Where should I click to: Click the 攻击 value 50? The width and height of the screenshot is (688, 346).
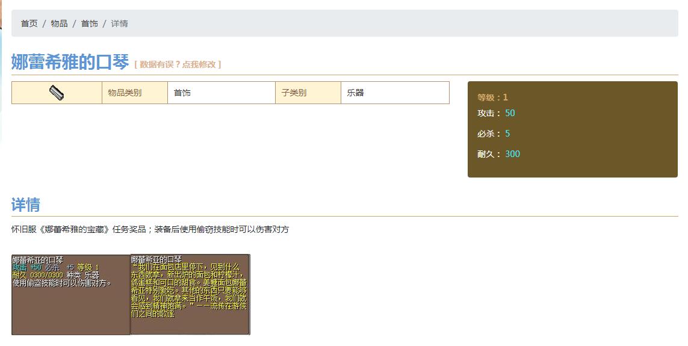point(510,113)
